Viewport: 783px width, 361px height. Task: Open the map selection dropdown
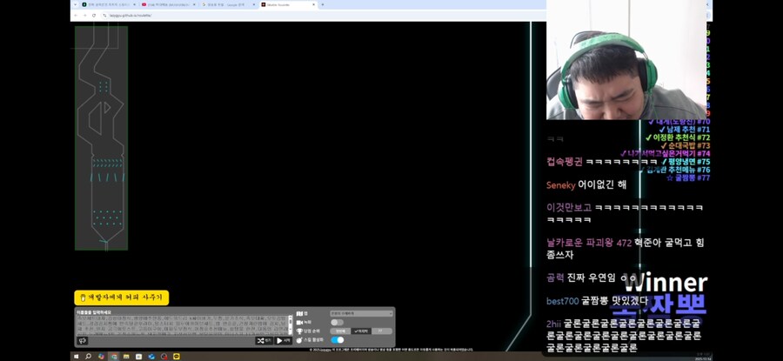(x=360, y=313)
